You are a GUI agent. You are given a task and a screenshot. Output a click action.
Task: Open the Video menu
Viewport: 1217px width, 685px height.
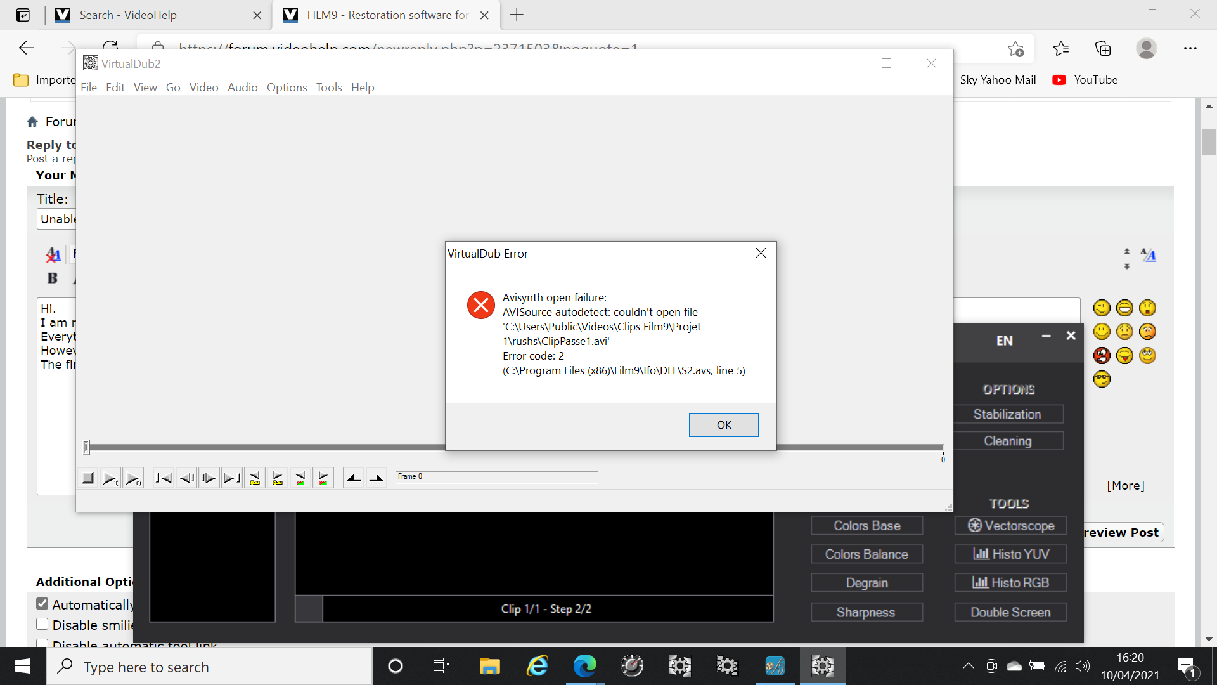(203, 88)
